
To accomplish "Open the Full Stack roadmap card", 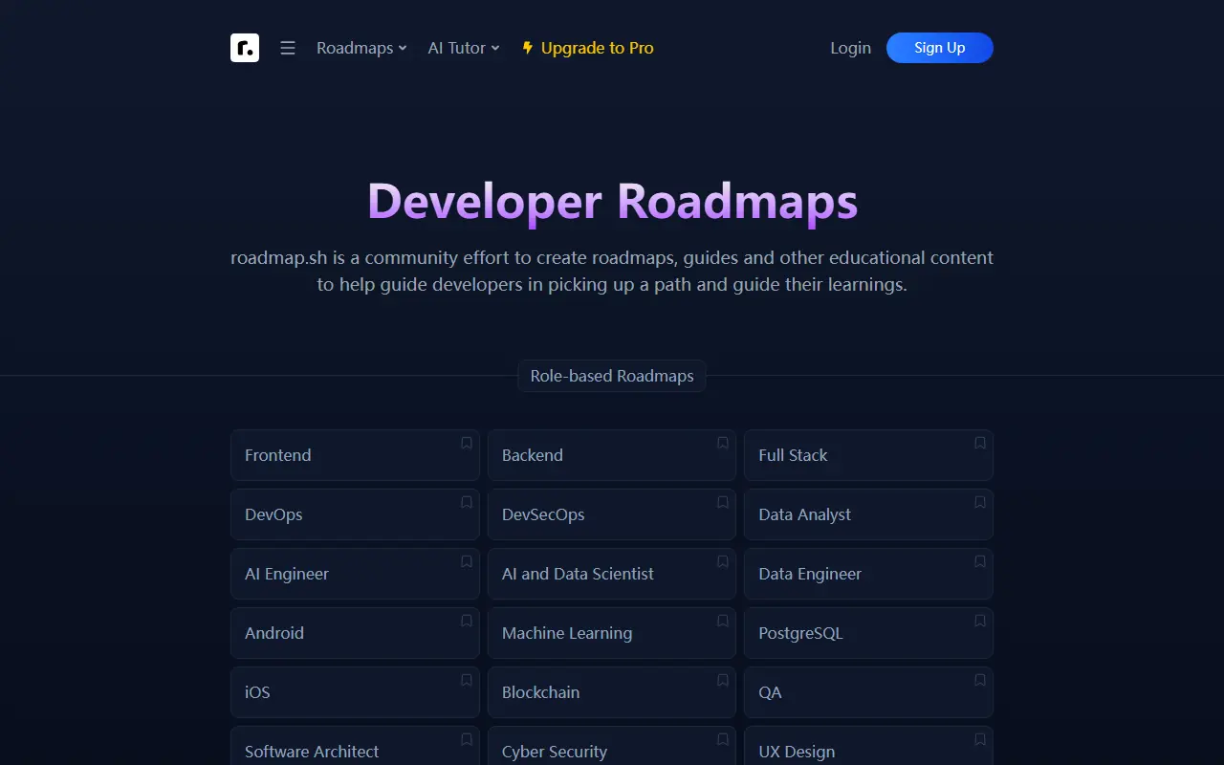I will (x=868, y=455).
